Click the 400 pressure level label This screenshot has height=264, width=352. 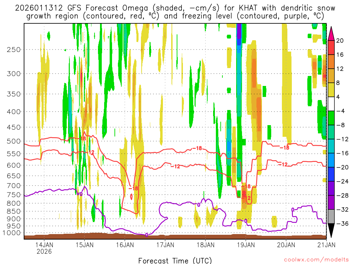click(14, 112)
